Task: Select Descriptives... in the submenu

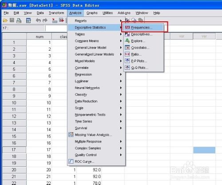Action: [144, 34]
